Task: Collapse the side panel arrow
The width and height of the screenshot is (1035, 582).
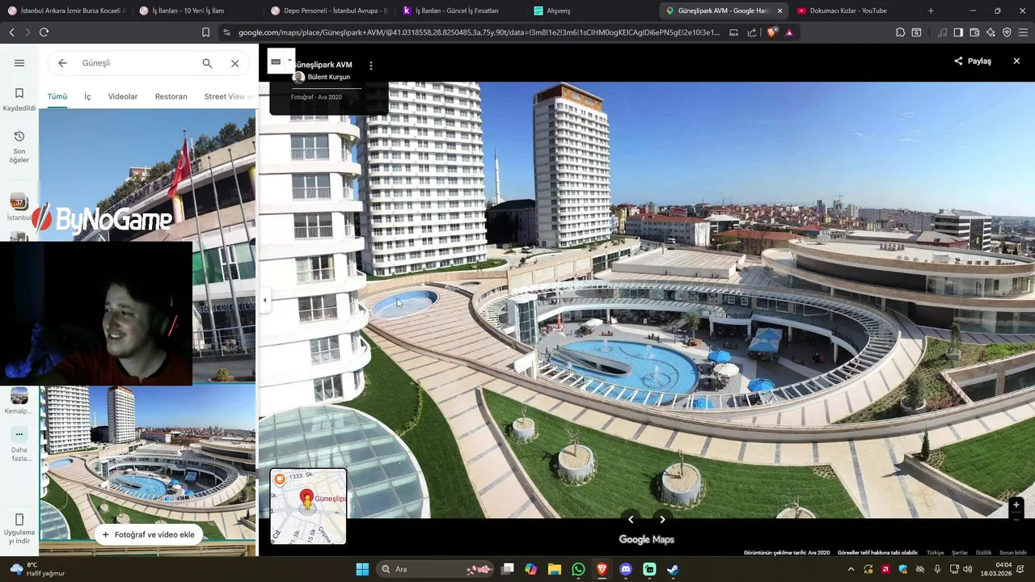Action: point(264,300)
